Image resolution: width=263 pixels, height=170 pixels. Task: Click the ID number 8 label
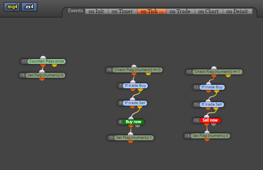click(x=120, y=122)
